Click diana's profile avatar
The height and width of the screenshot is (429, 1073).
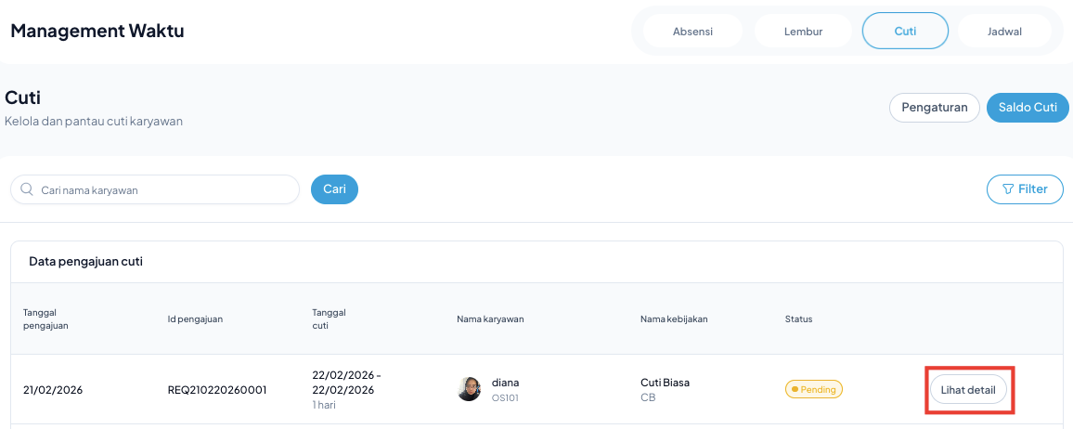[x=470, y=389]
